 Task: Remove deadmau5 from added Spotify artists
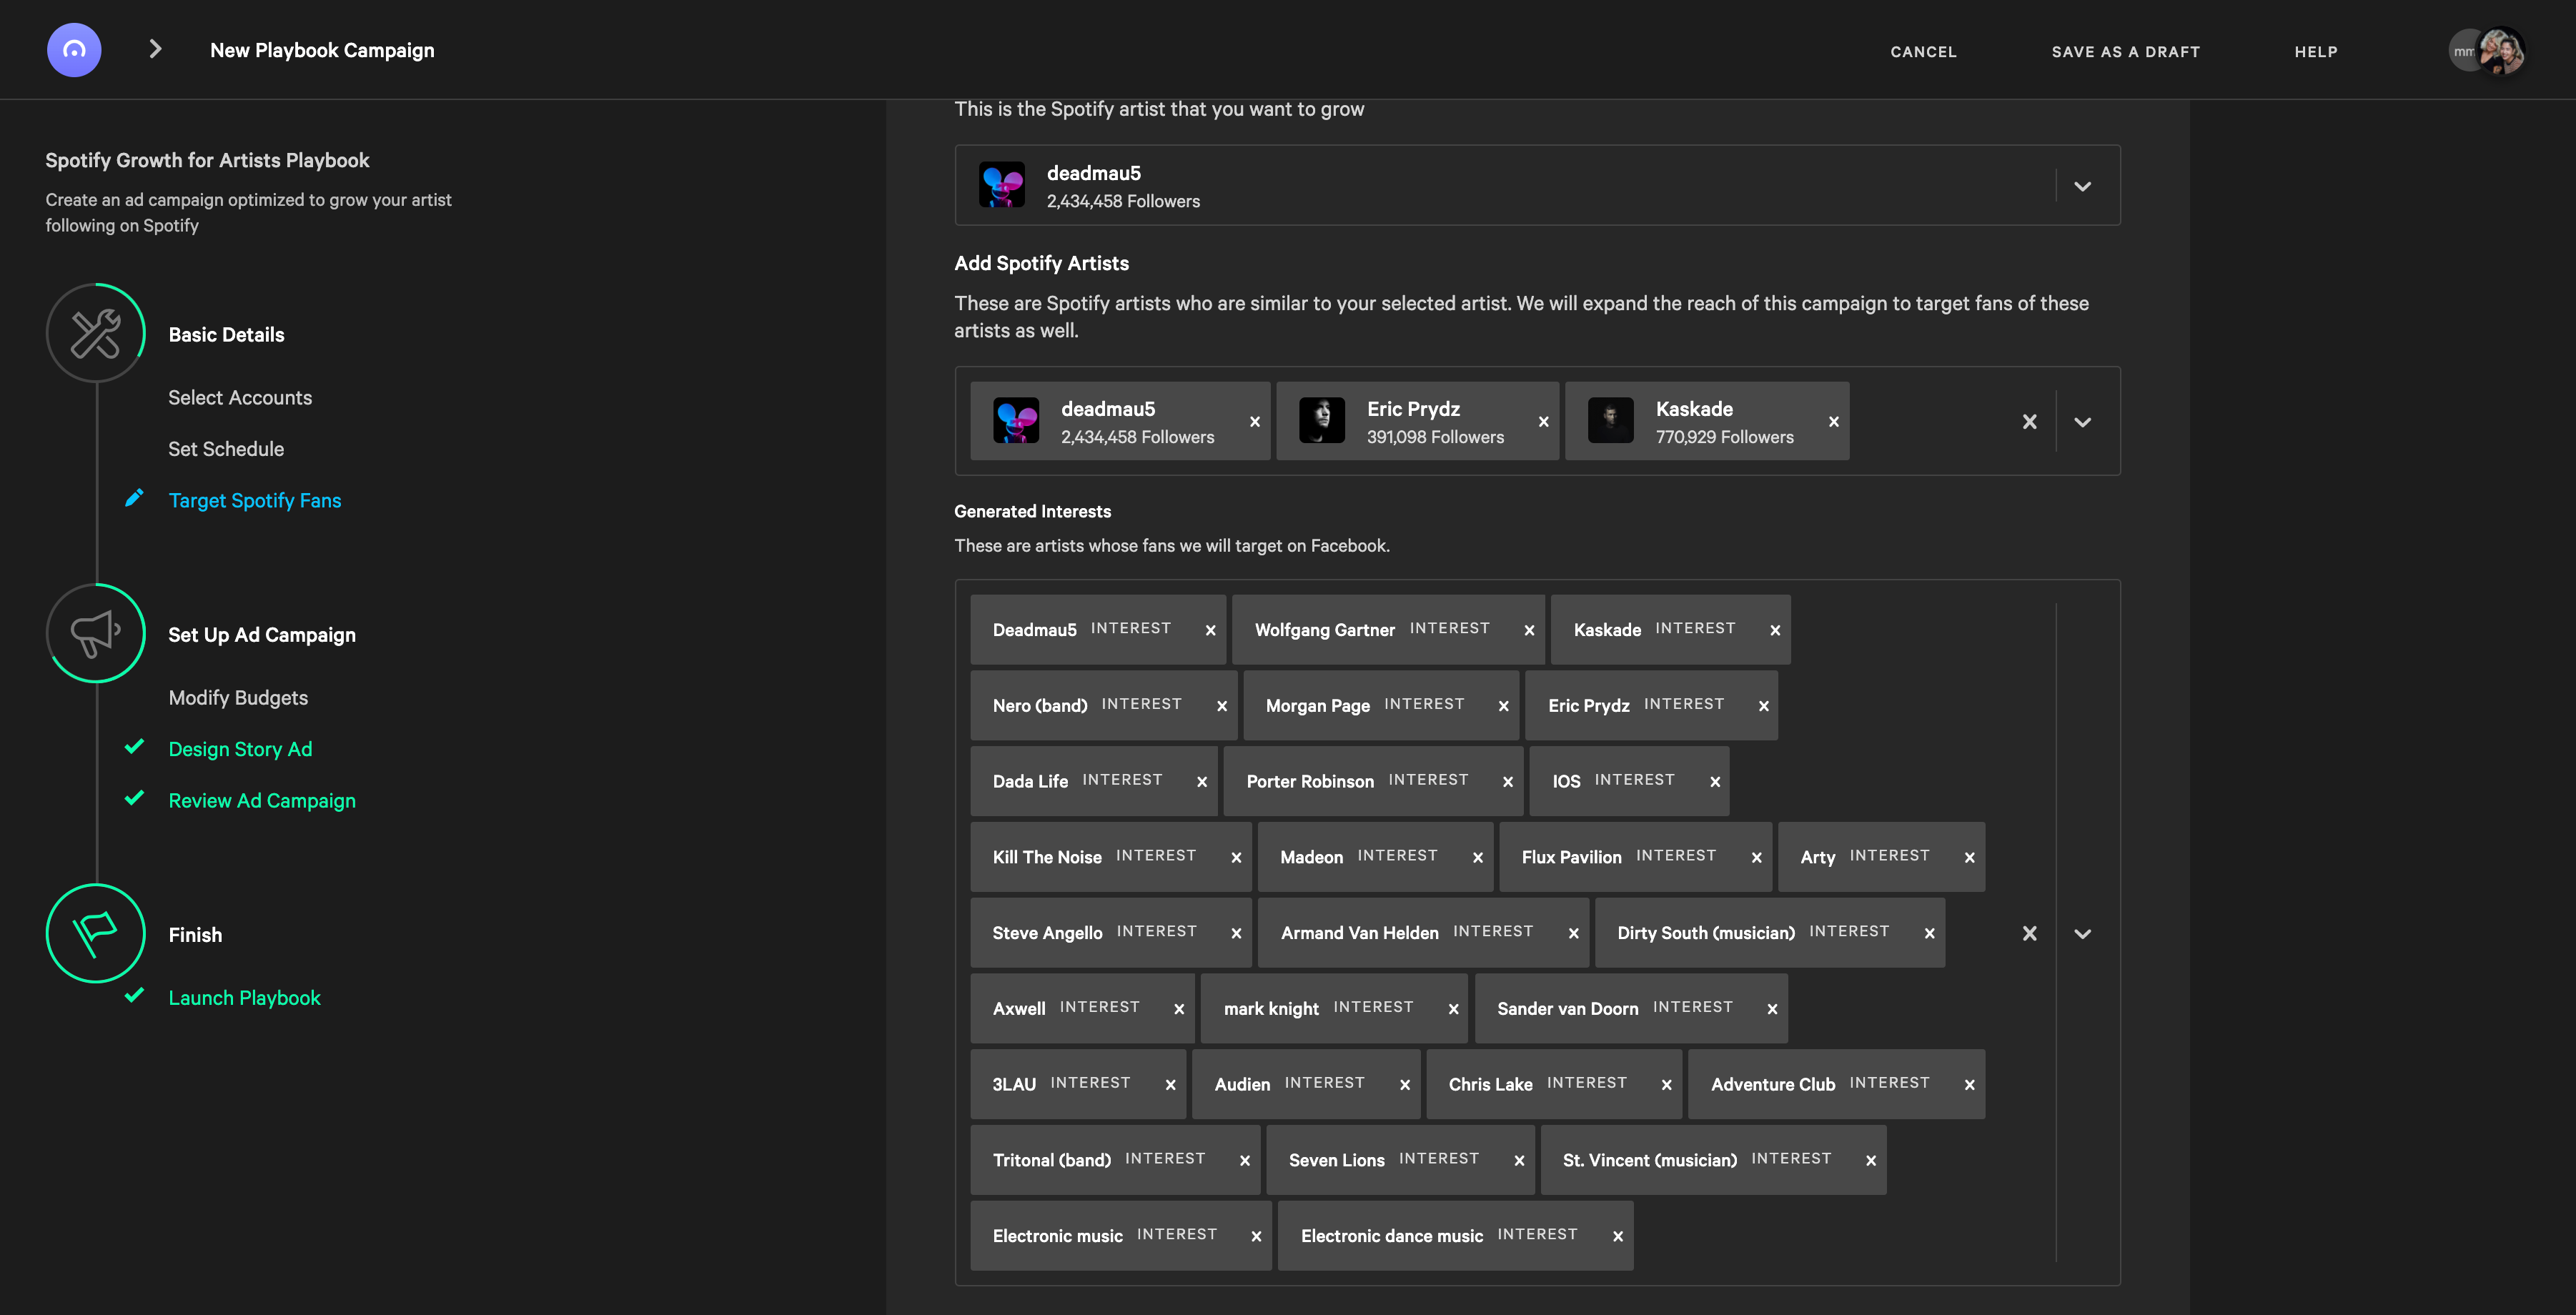pos(1255,422)
